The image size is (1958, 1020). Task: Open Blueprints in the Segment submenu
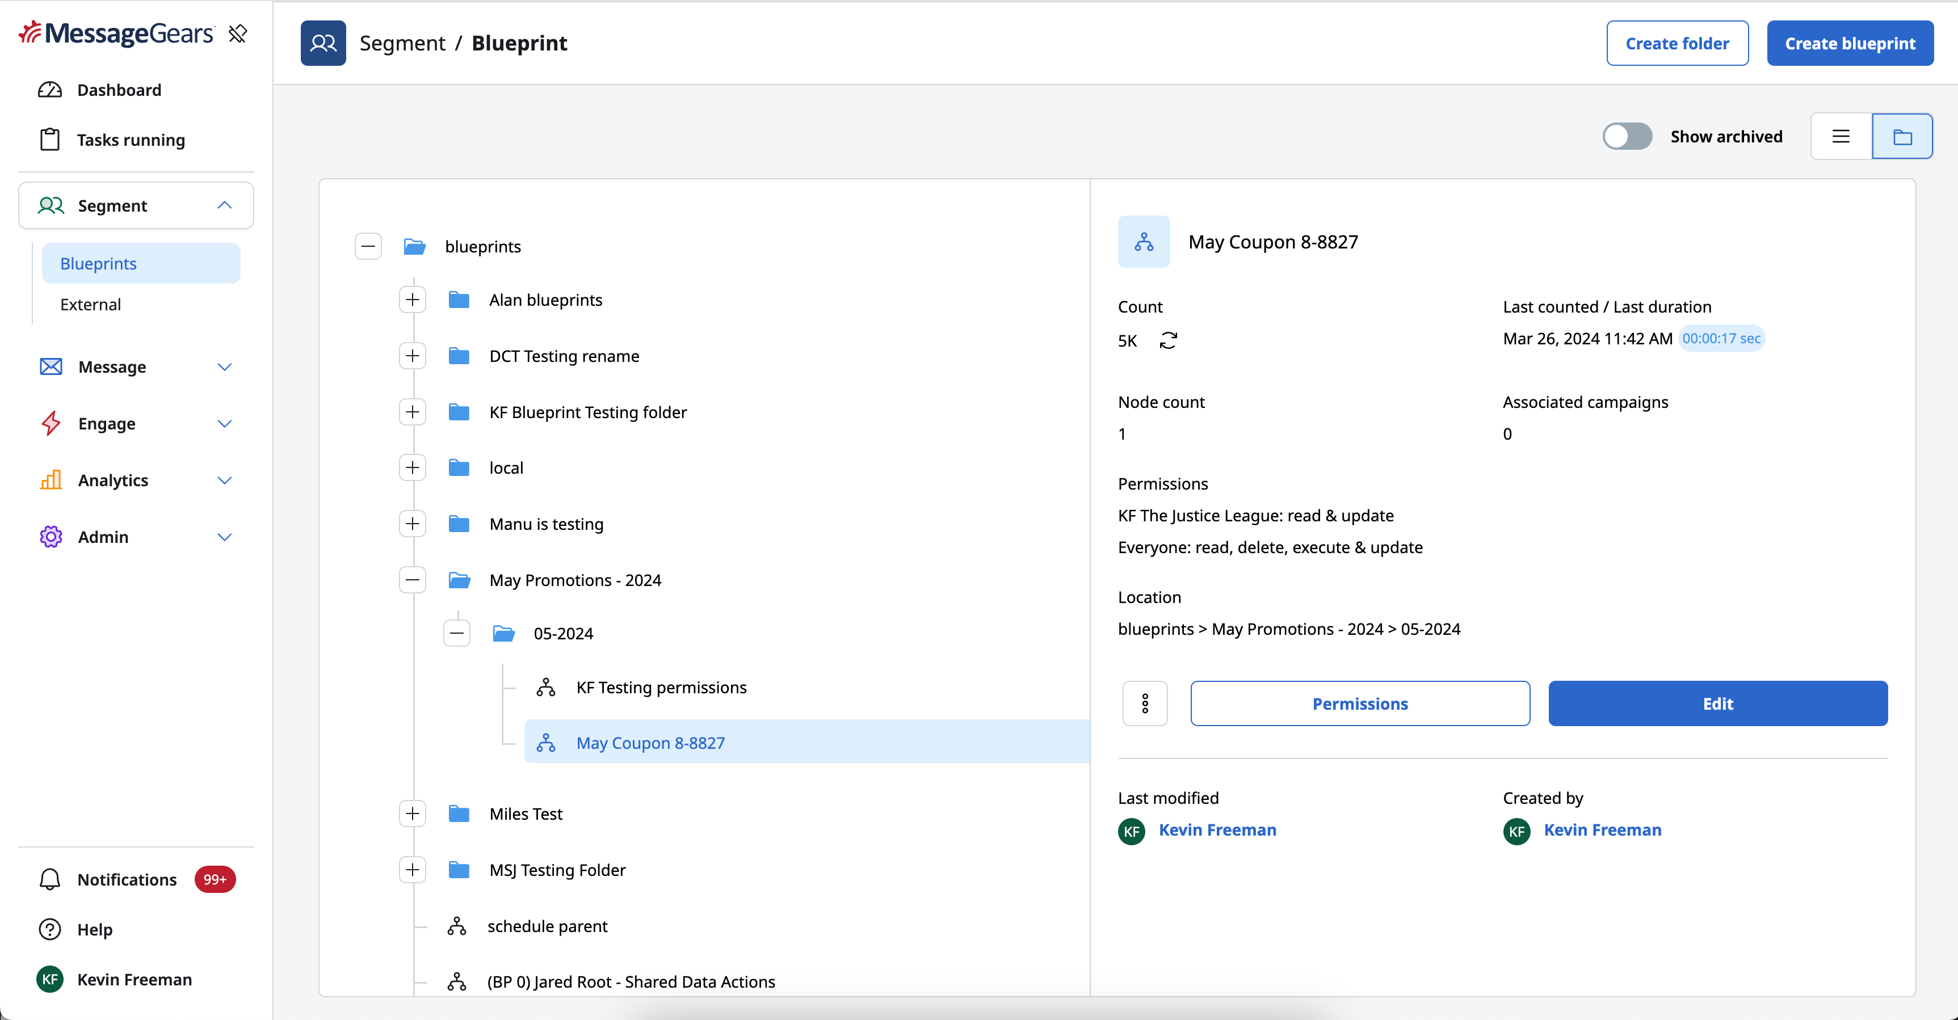click(x=141, y=264)
